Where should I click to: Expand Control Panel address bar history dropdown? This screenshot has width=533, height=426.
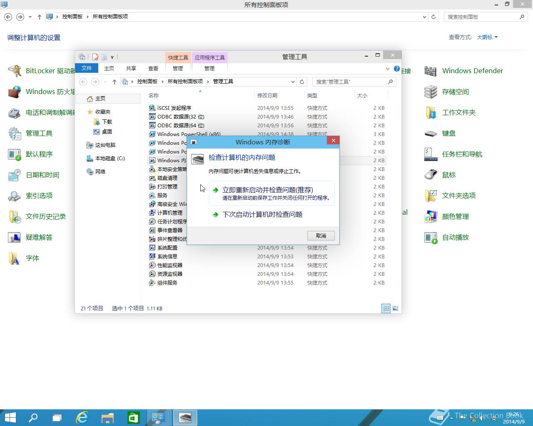coord(424,17)
